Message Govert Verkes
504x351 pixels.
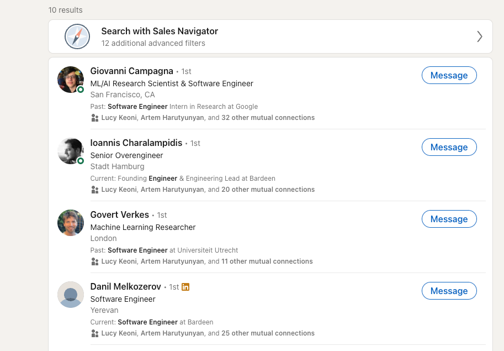449,219
